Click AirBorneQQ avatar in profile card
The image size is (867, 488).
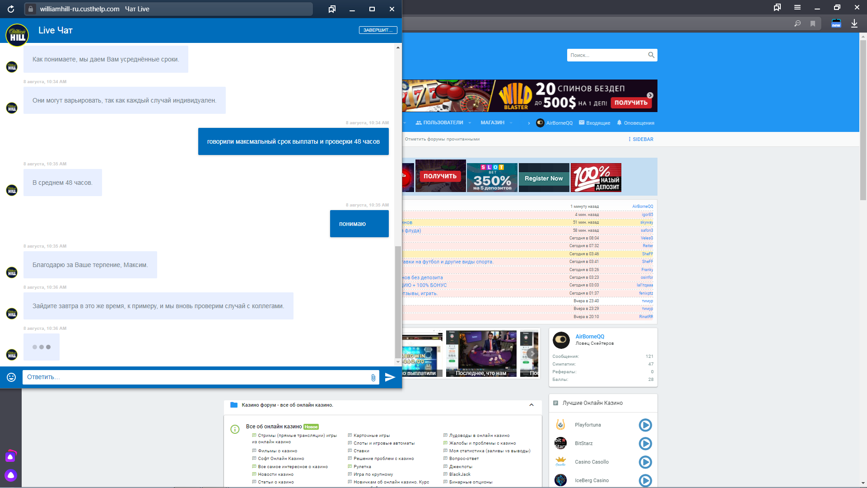coord(561,340)
